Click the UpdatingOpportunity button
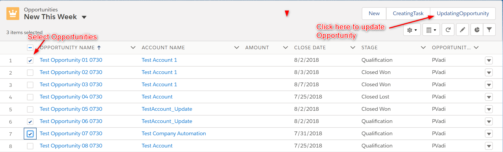This screenshot has height=152, width=503. [463, 14]
